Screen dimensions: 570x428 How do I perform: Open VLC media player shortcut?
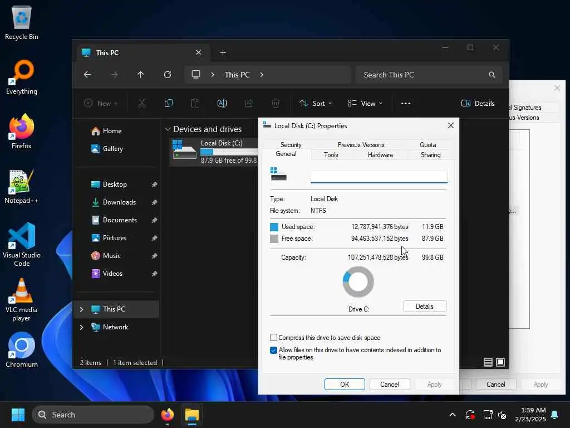coord(22,300)
